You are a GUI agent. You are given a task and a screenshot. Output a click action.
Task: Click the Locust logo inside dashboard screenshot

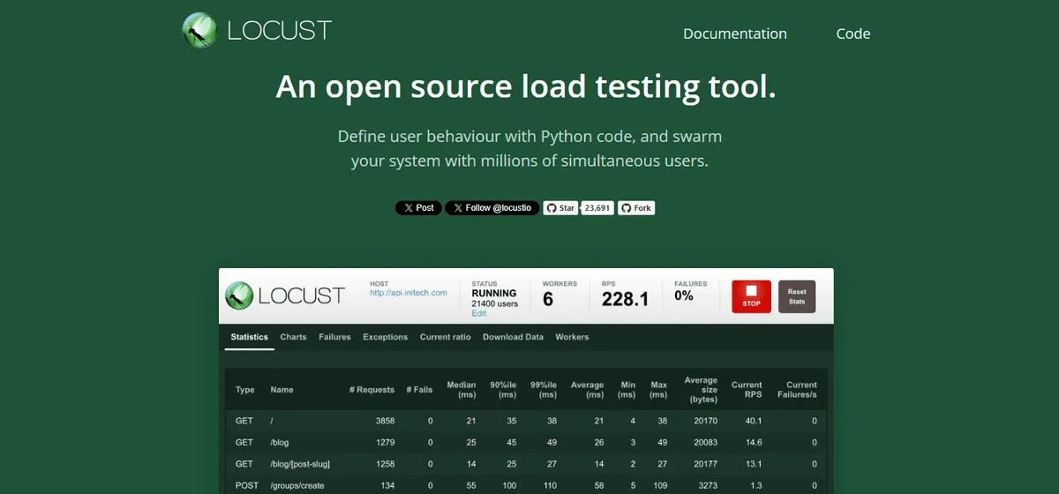tap(284, 296)
